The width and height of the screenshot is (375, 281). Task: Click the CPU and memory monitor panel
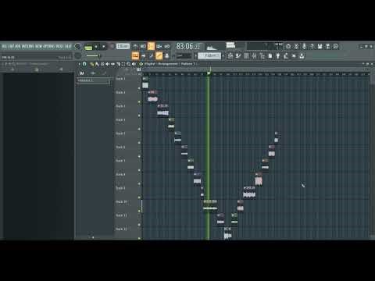coord(265,46)
